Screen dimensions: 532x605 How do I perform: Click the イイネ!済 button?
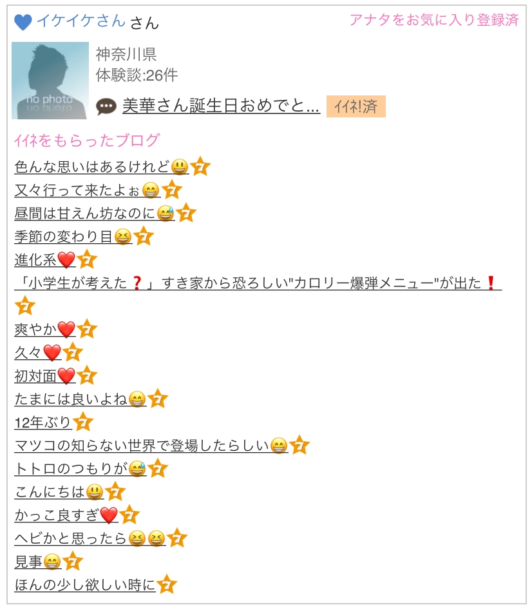click(356, 106)
